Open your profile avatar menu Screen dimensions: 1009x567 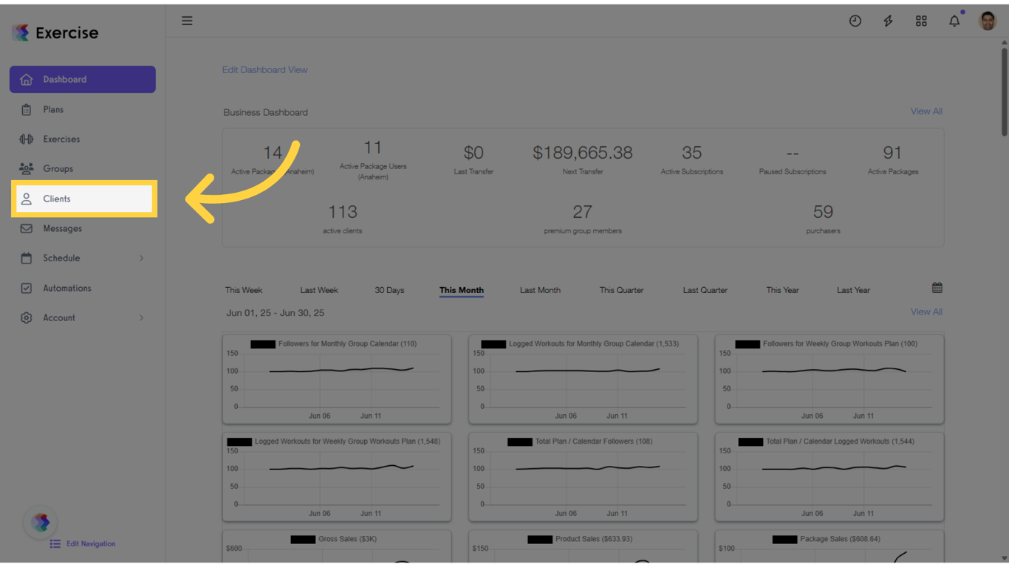coord(988,21)
